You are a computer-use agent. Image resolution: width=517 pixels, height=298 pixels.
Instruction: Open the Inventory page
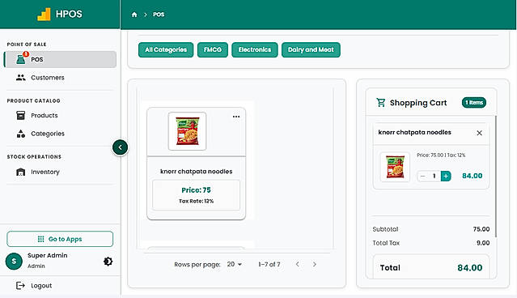(x=61, y=172)
